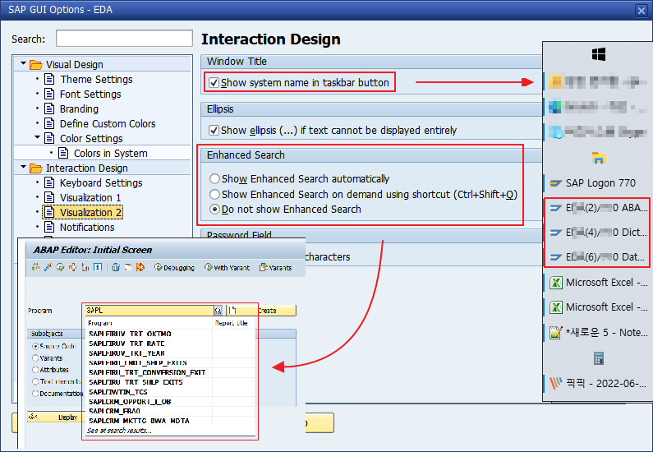Open the Calculator icon in taskbar

599,358
